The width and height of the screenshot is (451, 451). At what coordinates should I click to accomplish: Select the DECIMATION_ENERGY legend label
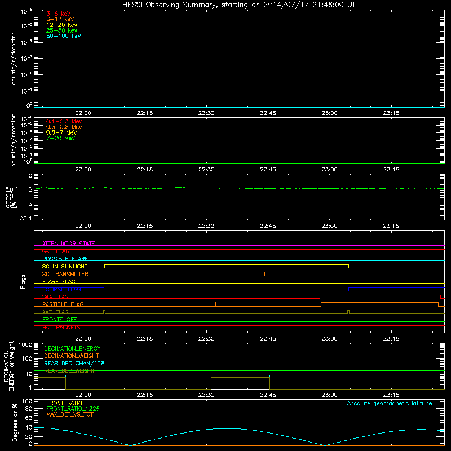coord(73,348)
